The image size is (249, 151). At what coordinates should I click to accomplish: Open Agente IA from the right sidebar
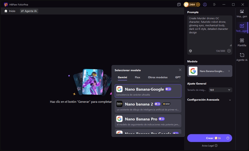point(242,57)
